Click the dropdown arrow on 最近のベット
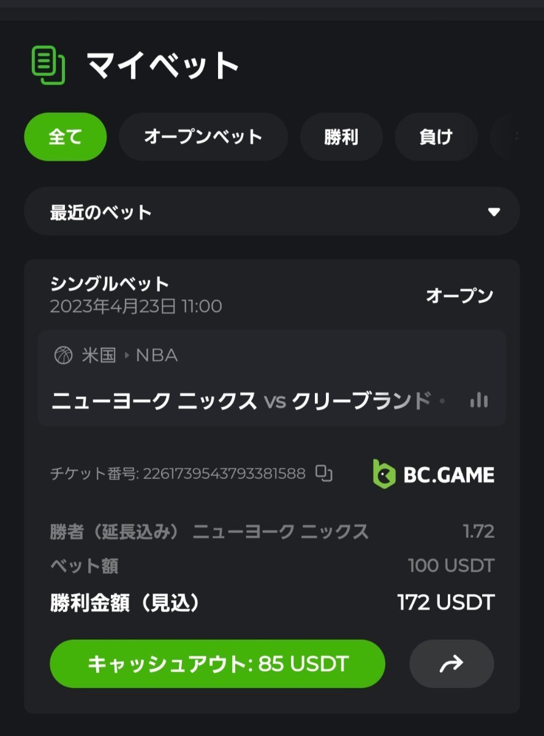Screen dimensions: 544x736 tap(494, 212)
